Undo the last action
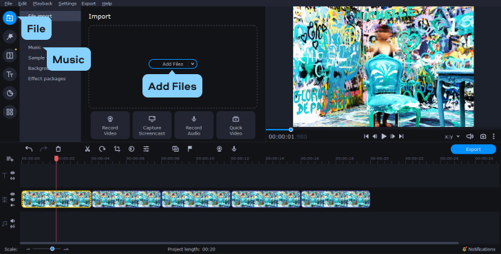 click(x=29, y=149)
